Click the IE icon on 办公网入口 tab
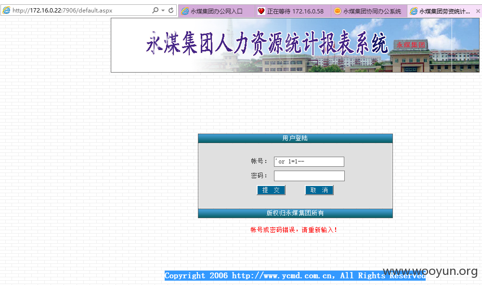The height and width of the screenshot is (285, 482). tap(185, 12)
